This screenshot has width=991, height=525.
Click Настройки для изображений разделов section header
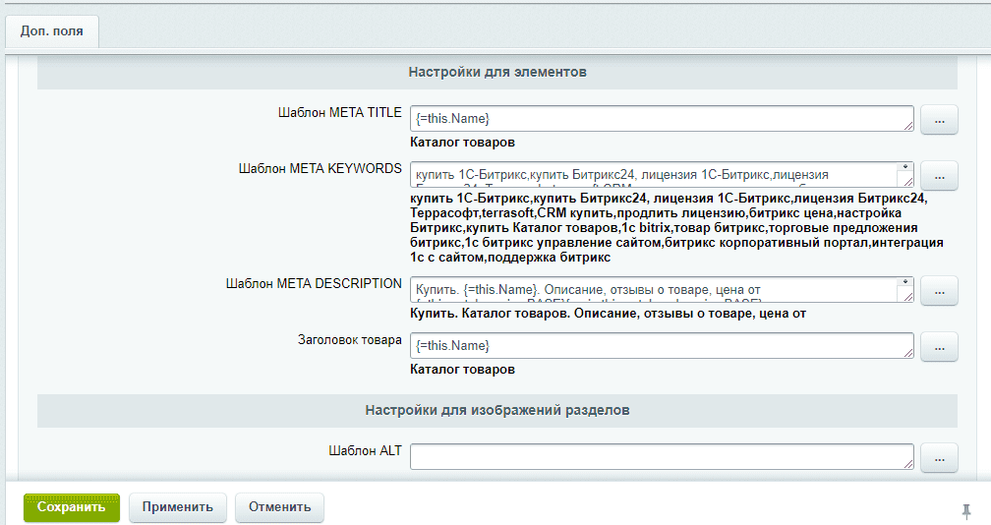(497, 410)
